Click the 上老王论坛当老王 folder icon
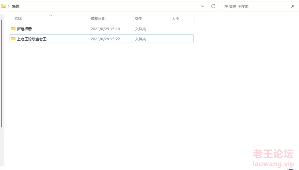299x170 pixels. click(13, 39)
